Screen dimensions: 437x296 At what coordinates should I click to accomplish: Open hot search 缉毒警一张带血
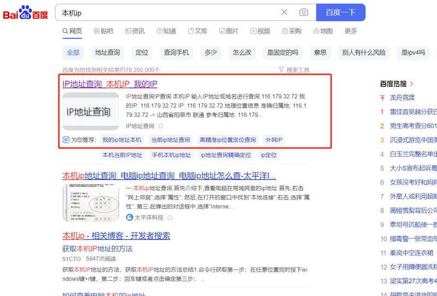pyautogui.click(x=414, y=239)
